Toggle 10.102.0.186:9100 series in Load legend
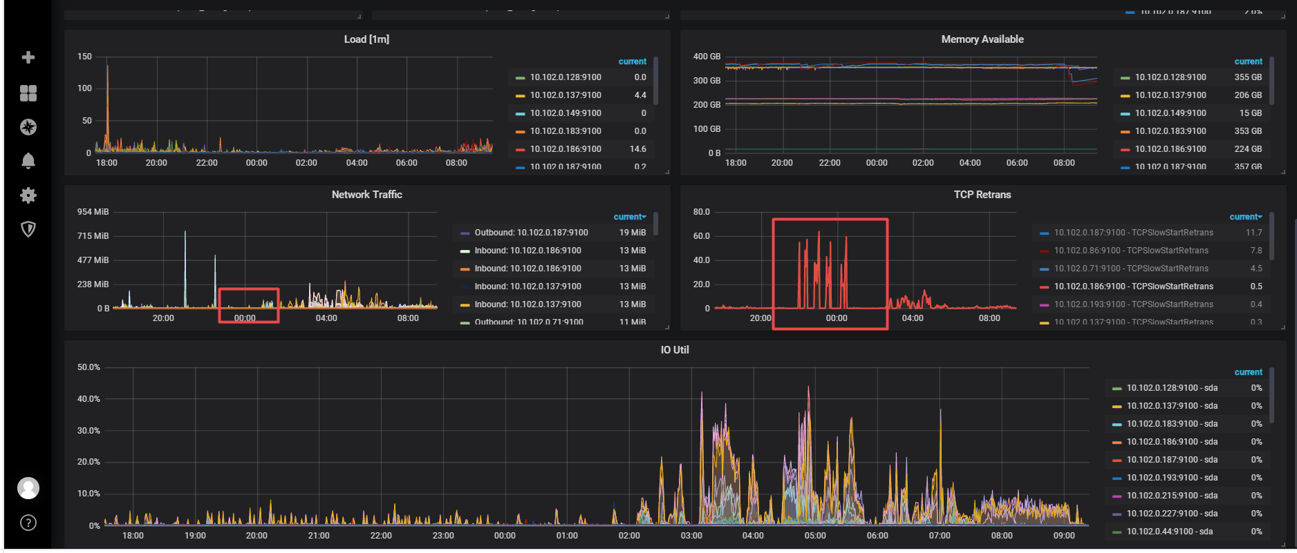Viewport: 1297px width, 553px height. (565, 149)
